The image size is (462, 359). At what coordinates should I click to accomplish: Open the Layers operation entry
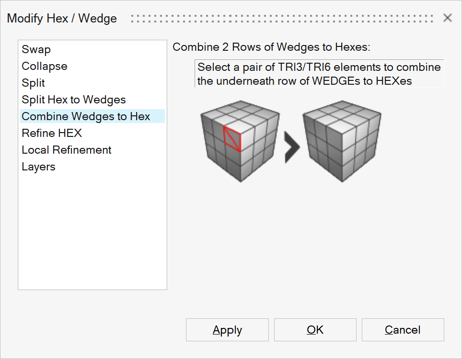tap(38, 167)
